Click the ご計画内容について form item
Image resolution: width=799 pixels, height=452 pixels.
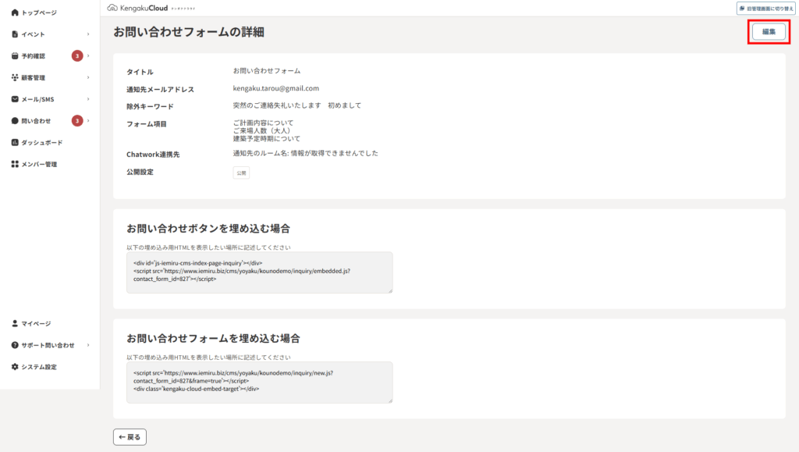pos(263,123)
